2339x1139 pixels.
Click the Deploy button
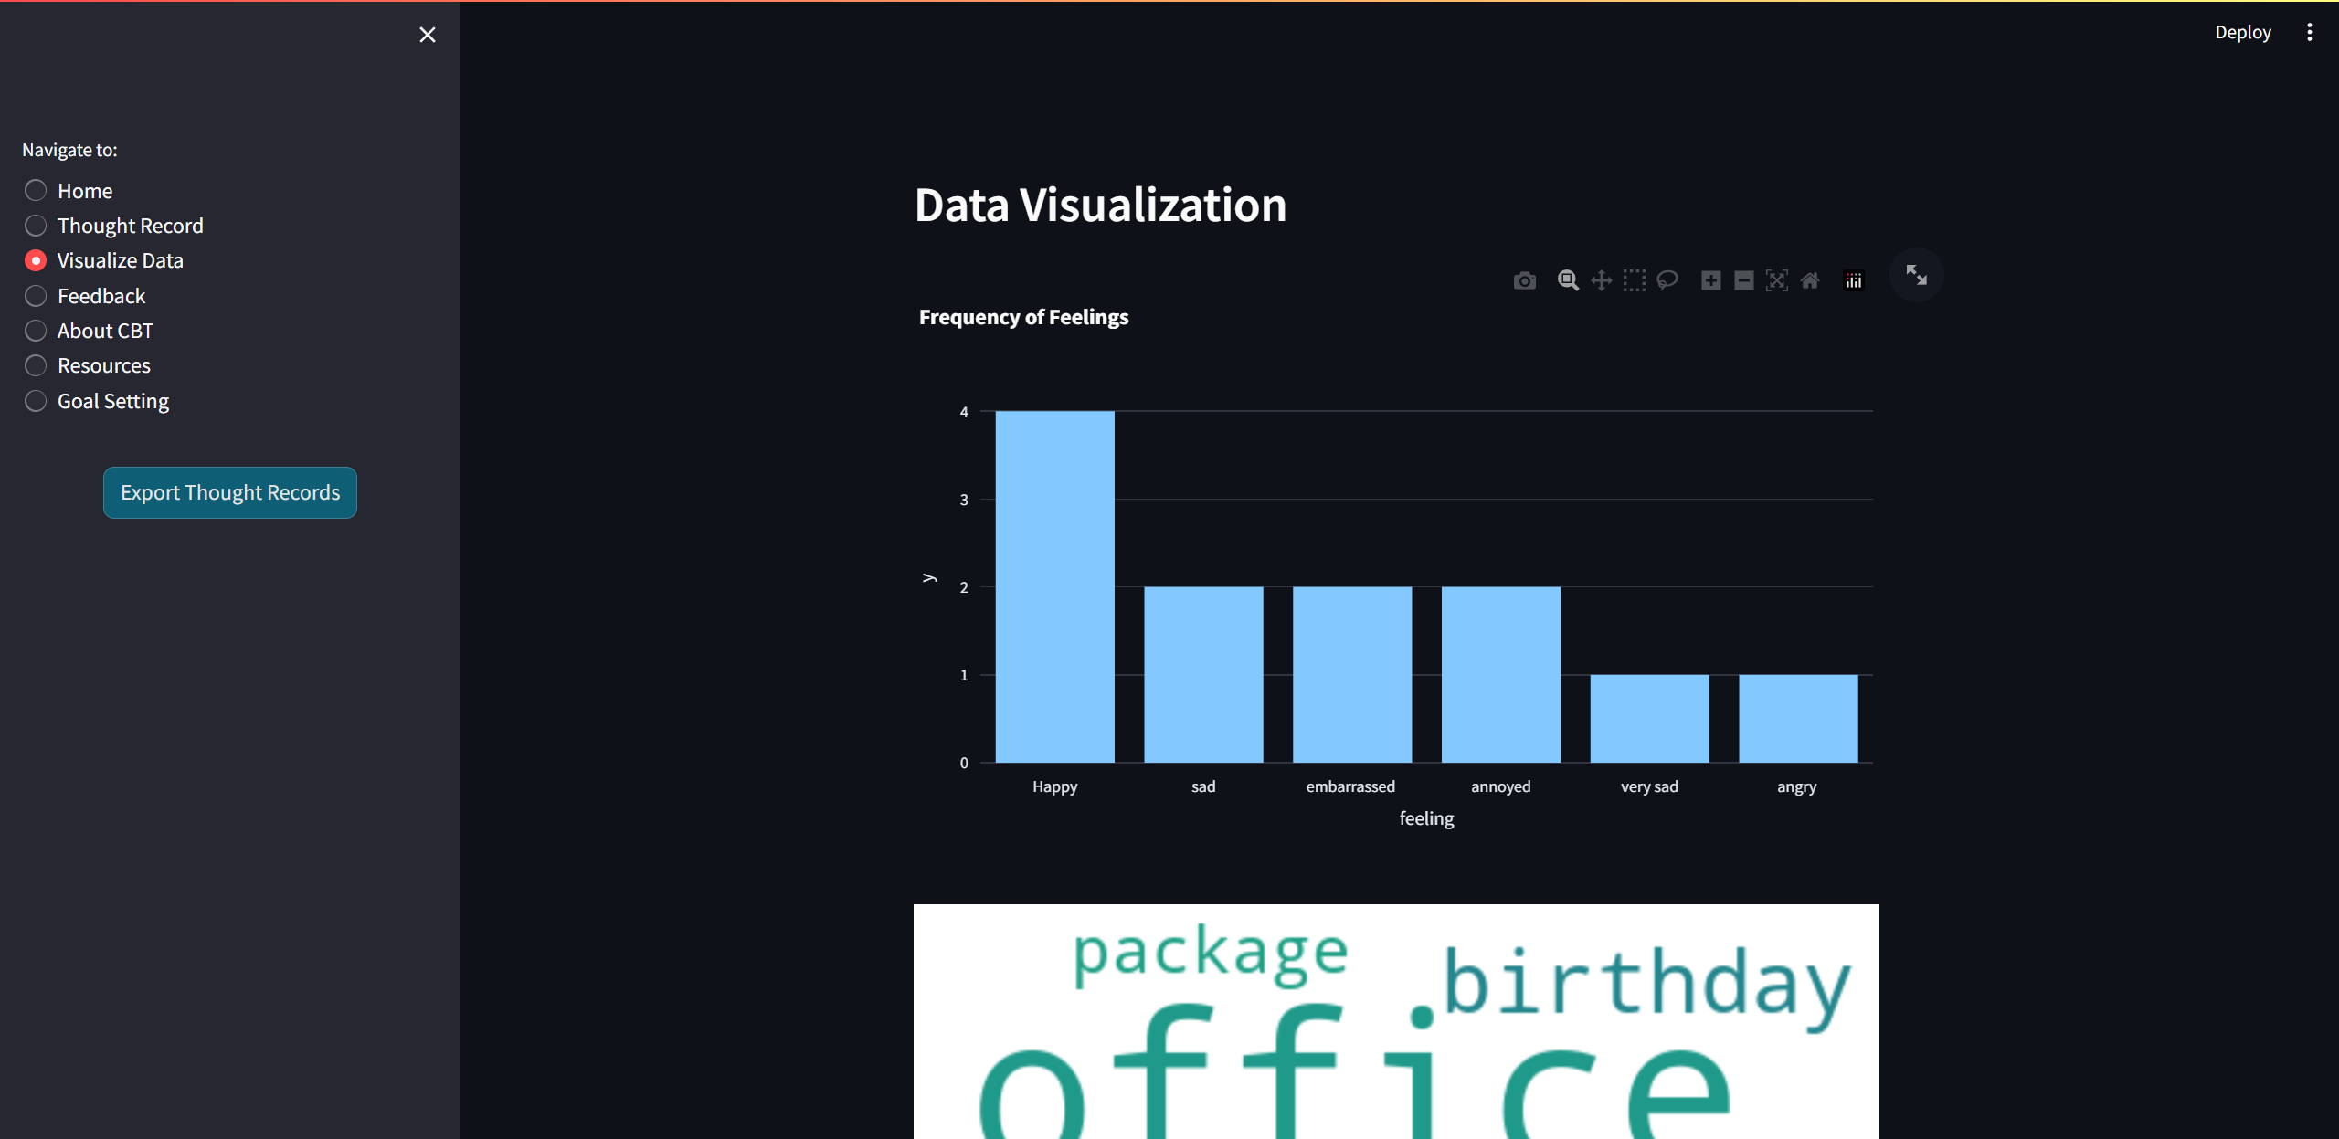tap(2242, 32)
